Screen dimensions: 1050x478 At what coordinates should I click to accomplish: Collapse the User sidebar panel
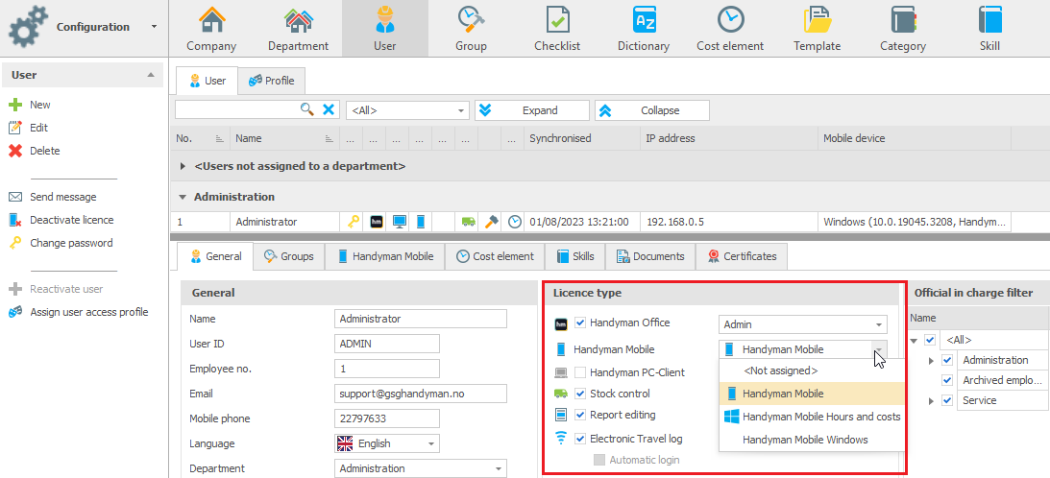(x=151, y=75)
